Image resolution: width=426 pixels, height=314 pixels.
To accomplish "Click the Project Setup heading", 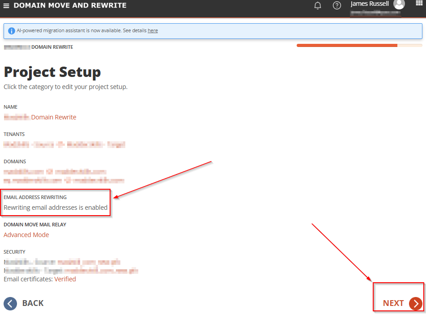I will [x=52, y=72].
